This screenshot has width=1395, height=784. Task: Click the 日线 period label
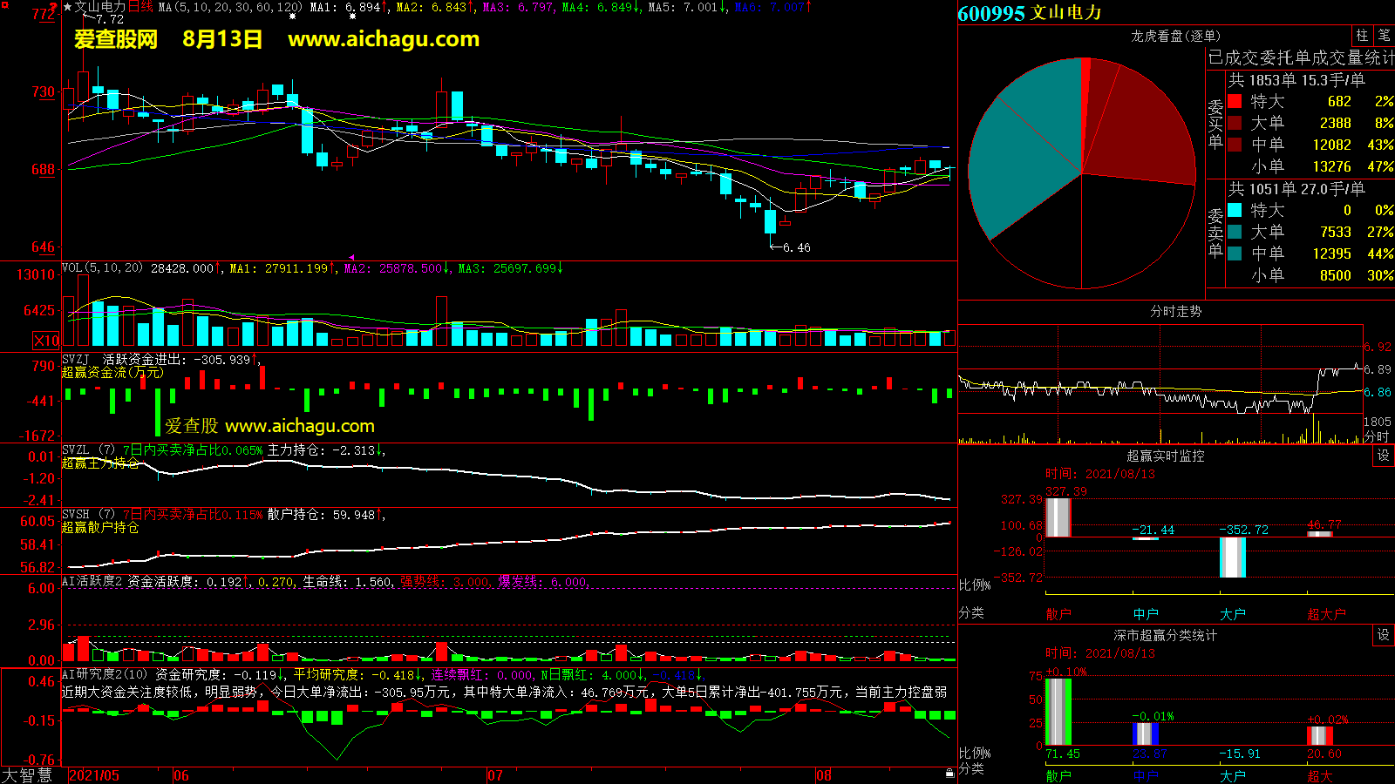coord(141,7)
